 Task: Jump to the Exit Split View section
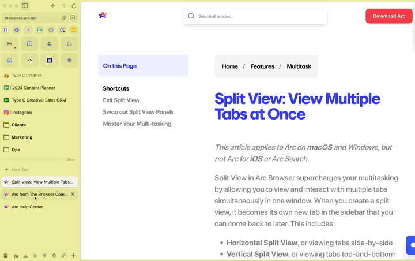pos(121,100)
